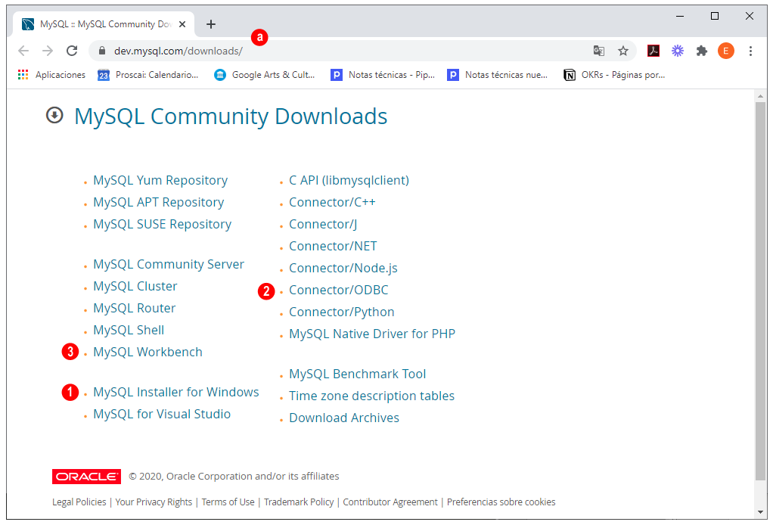Click the Oracle logo in the footer
Screen dimensions: 773x525
[87, 477]
